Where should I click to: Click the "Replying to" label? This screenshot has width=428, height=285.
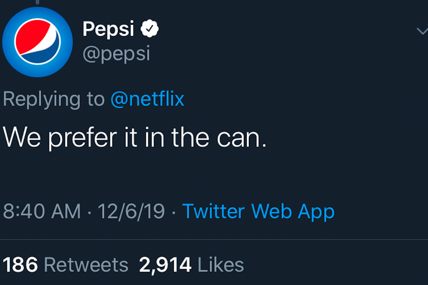click(x=54, y=100)
